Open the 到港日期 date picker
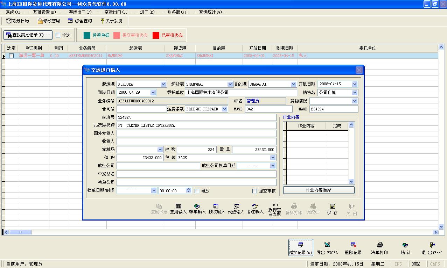The height and width of the screenshot is (268, 447). pyautogui.click(x=153, y=93)
